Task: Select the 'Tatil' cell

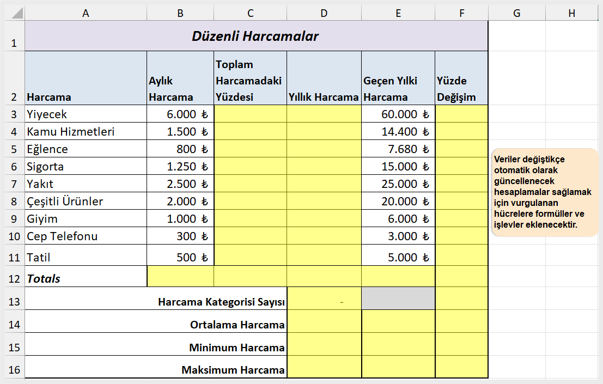Action: pos(86,255)
